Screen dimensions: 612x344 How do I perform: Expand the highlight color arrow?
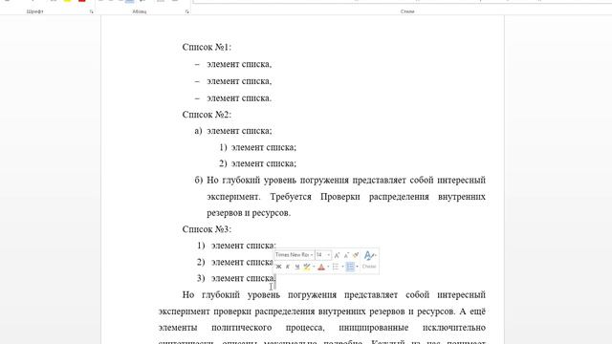pyautogui.click(x=314, y=267)
